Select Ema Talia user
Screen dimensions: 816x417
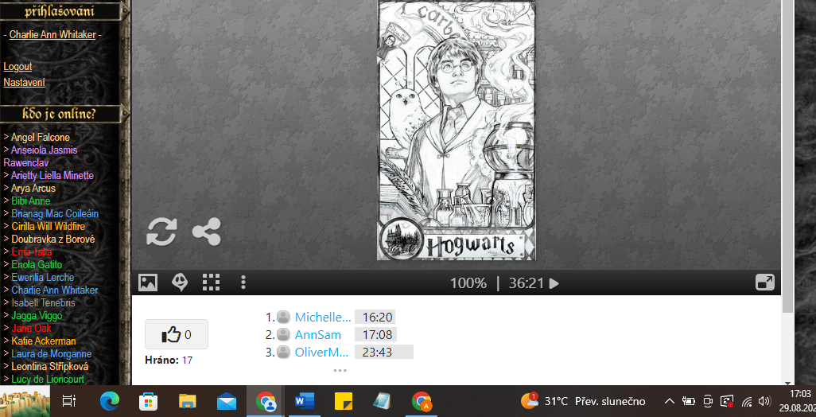(31, 252)
